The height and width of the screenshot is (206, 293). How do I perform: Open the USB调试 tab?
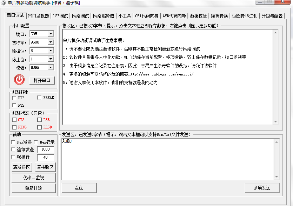pos(60,16)
